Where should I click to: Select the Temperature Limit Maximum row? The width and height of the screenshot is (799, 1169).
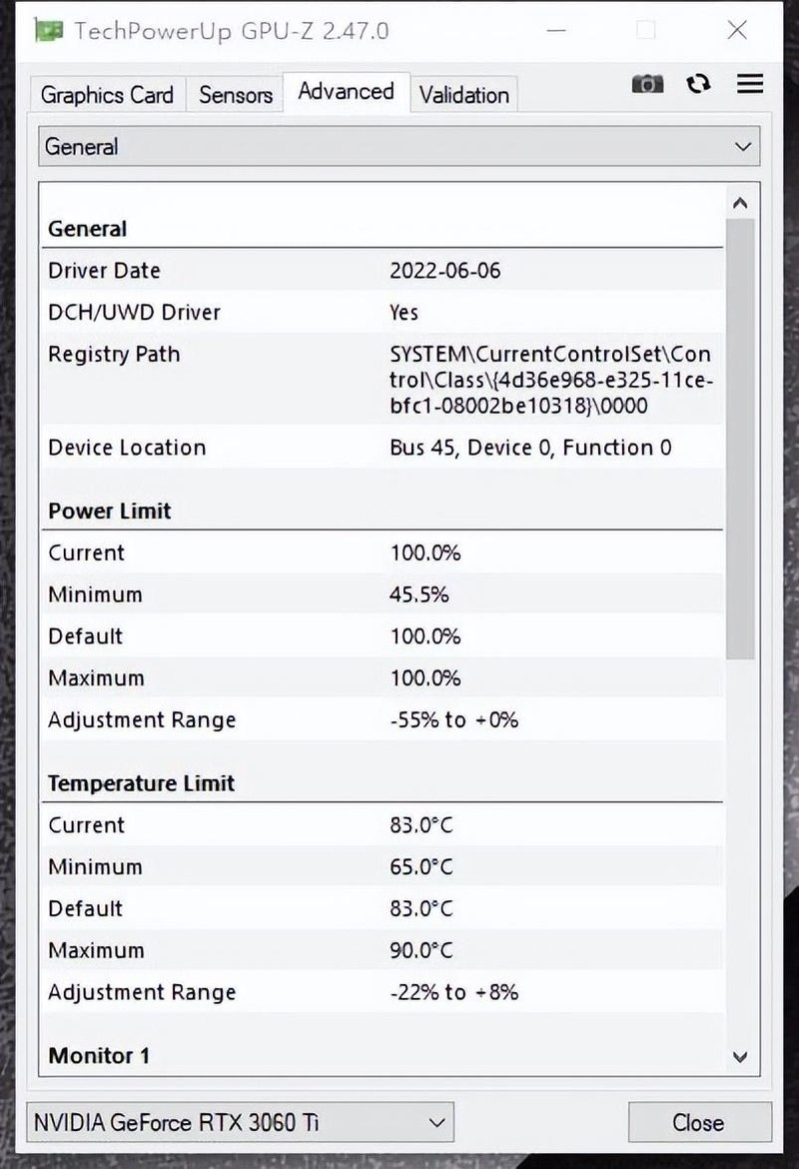[380, 950]
